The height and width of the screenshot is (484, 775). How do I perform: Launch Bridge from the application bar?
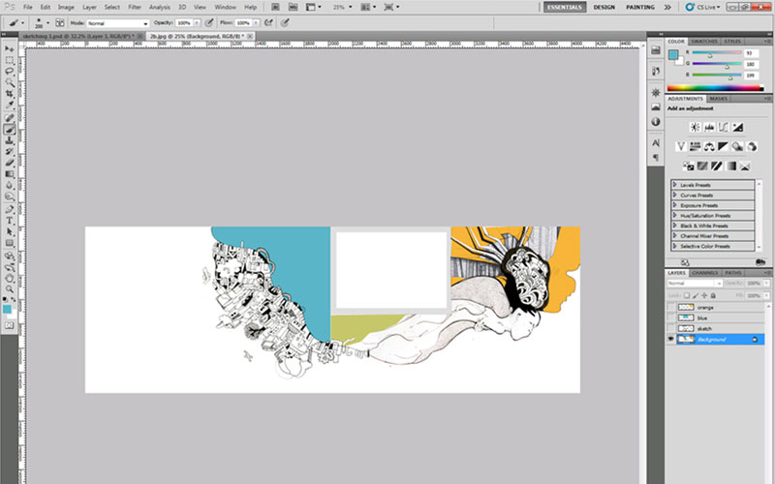[x=276, y=7]
